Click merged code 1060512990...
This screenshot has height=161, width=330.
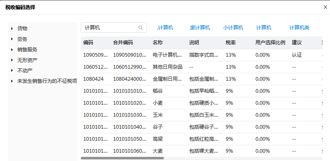click(130, 67)
